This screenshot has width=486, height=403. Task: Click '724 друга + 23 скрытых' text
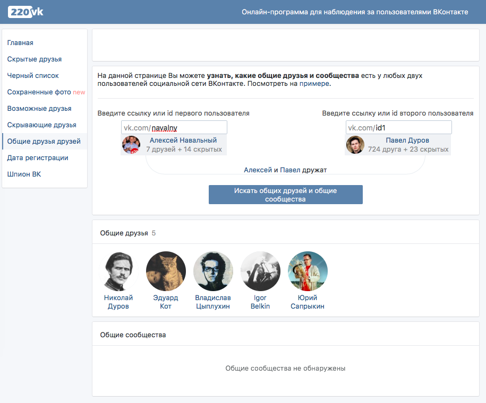408,149
